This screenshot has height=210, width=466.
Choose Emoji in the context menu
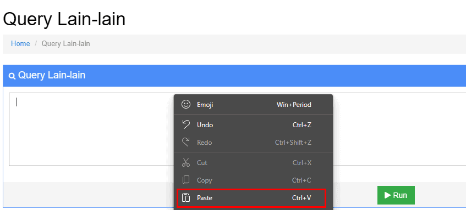click(x=253, y=105)
